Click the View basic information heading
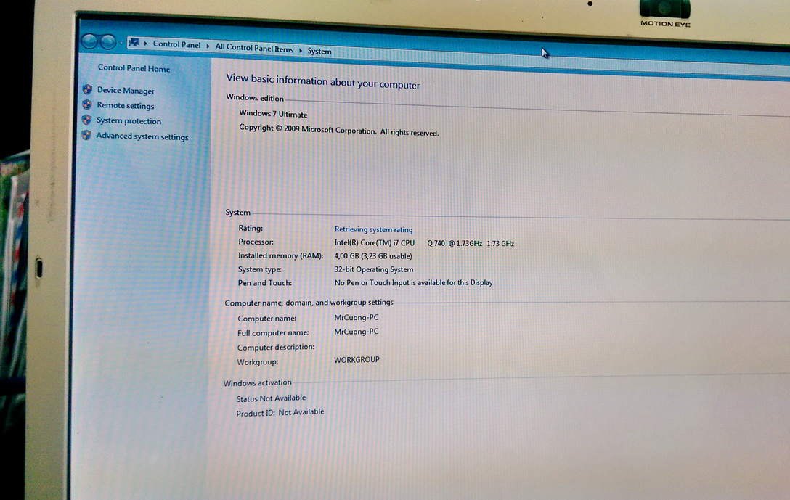The height and width of the screenshot is (500, 790). (322, 81)
